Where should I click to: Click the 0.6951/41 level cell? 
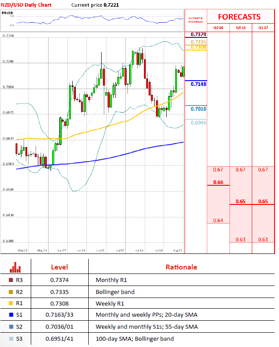(59, 339)
